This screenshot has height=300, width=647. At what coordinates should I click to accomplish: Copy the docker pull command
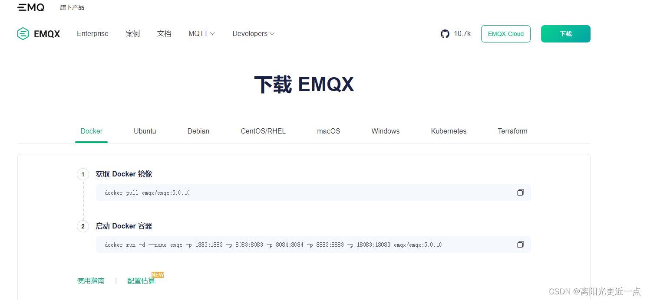[520, 192]
